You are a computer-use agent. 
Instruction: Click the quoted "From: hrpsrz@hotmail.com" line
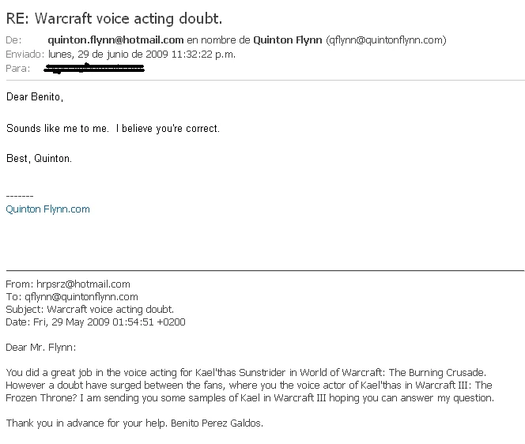pos(68,284)
